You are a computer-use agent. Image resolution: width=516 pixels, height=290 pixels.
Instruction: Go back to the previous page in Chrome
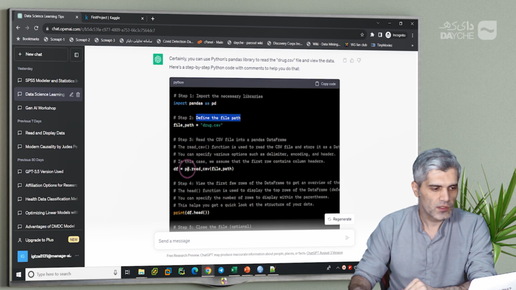18,28
